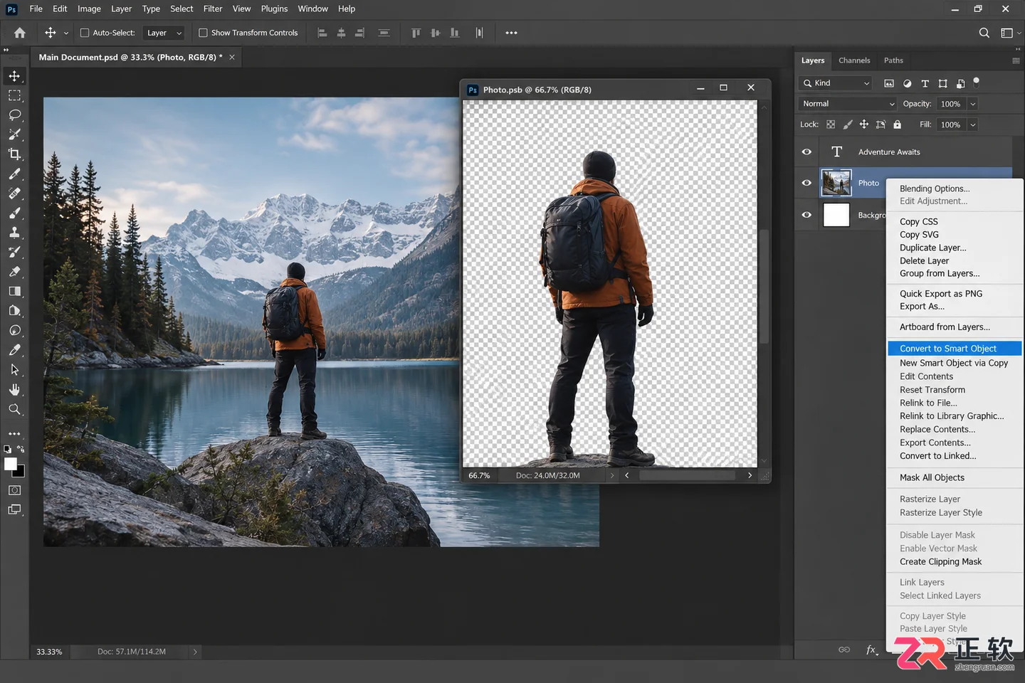Screen dimensions: 1025x683
Task: Click the lock all layer icon
Action: pyautogui.click(x=897, y=125)
